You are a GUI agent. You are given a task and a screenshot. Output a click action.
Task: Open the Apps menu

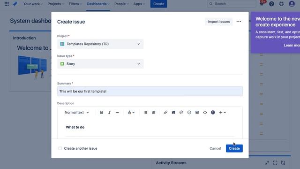tap(139, 4)
